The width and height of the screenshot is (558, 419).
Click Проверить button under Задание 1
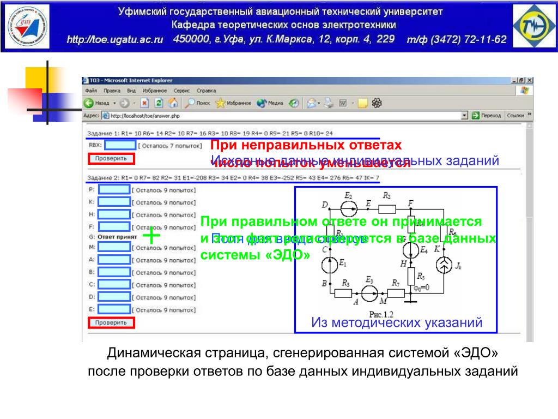[111, 159]
